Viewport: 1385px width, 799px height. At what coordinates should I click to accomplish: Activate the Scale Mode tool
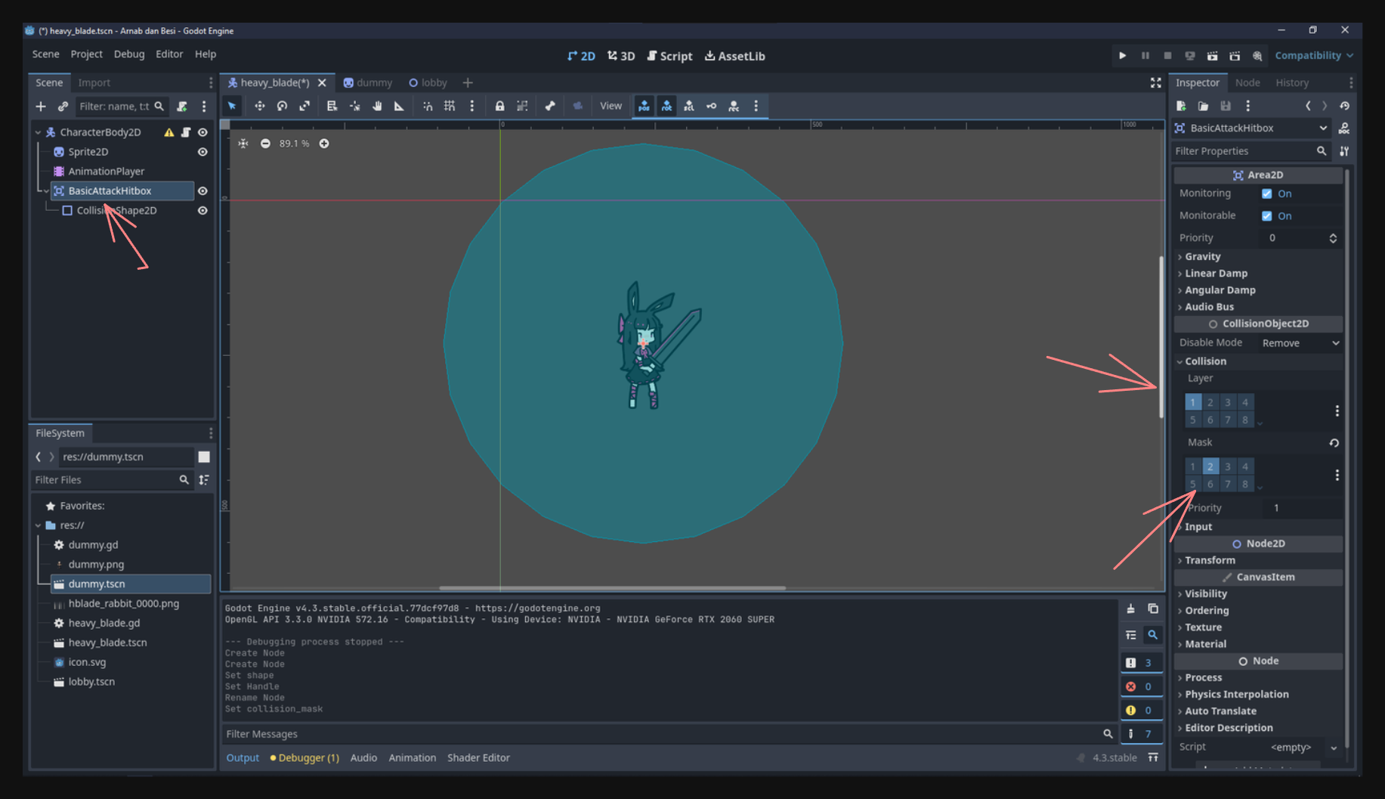pos(305,106)
